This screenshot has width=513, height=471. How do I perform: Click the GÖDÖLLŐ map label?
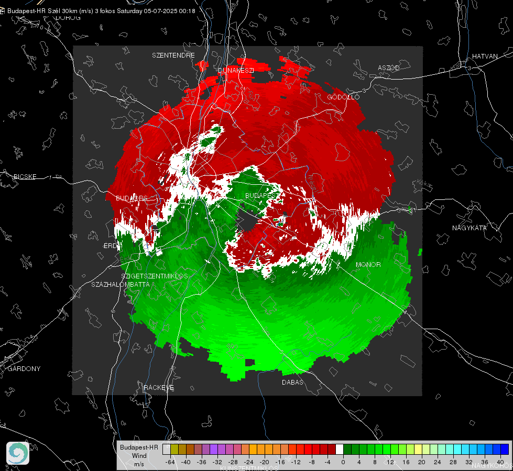(x=343, y=97)
